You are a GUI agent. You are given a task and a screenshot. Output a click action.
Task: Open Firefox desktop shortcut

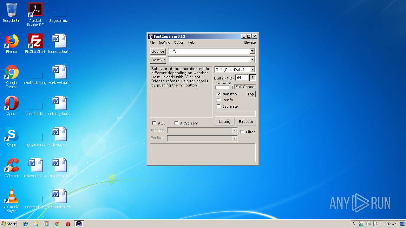[11, 44]
